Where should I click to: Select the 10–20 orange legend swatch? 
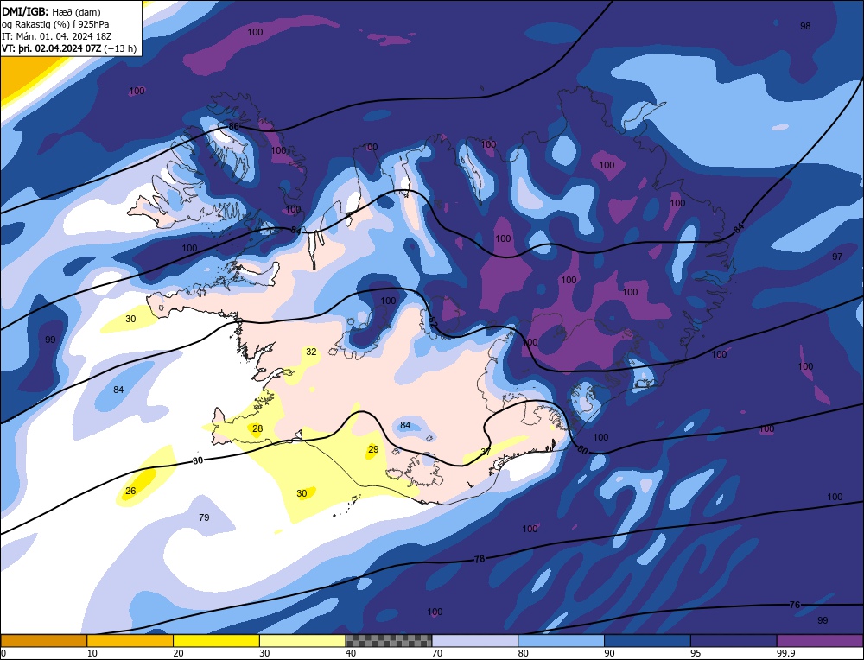(130, 641)
